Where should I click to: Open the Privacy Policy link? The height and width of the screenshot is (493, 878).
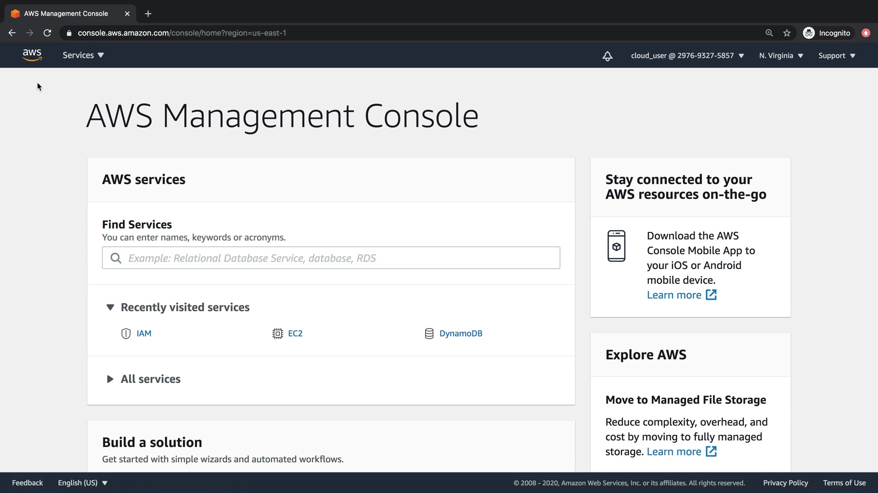click(x=785, y=483)
